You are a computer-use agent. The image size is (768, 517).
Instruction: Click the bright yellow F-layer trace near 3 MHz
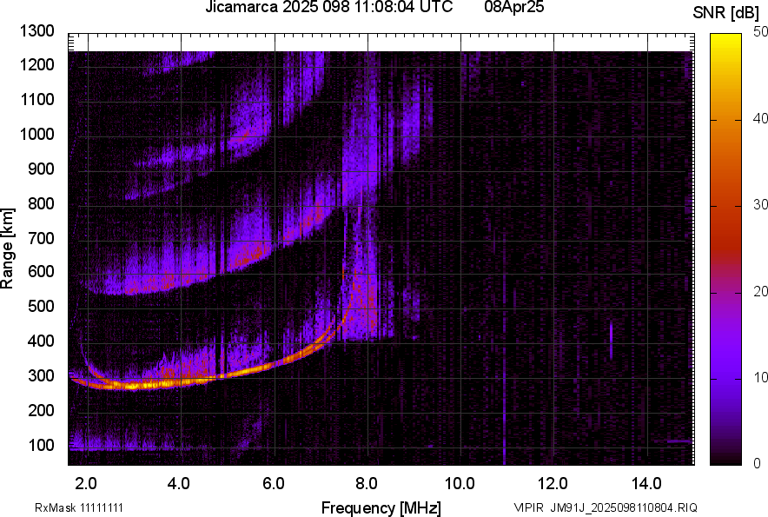(132, 386)
